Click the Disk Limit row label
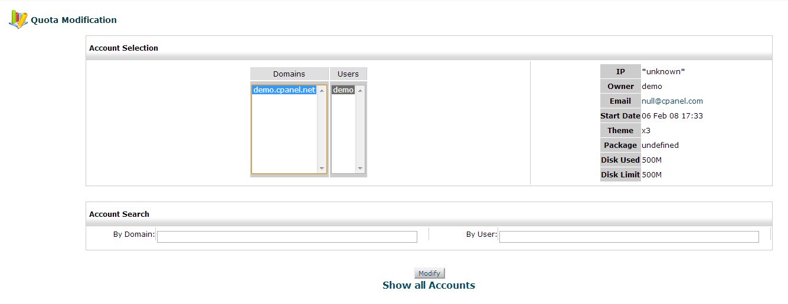This screenshot has height=304, width=788. pyautogui.click(x=620, y=174)
